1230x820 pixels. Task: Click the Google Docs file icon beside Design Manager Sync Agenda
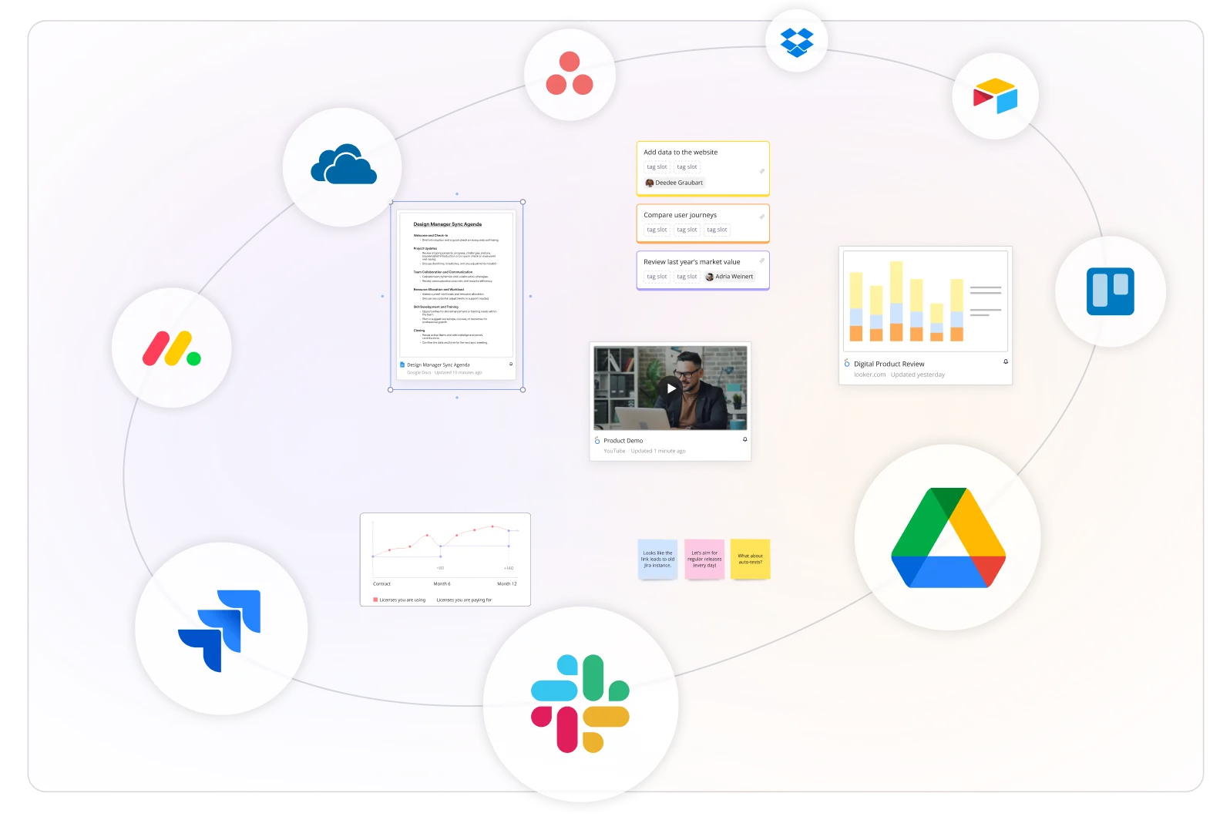tap(402, 365)
